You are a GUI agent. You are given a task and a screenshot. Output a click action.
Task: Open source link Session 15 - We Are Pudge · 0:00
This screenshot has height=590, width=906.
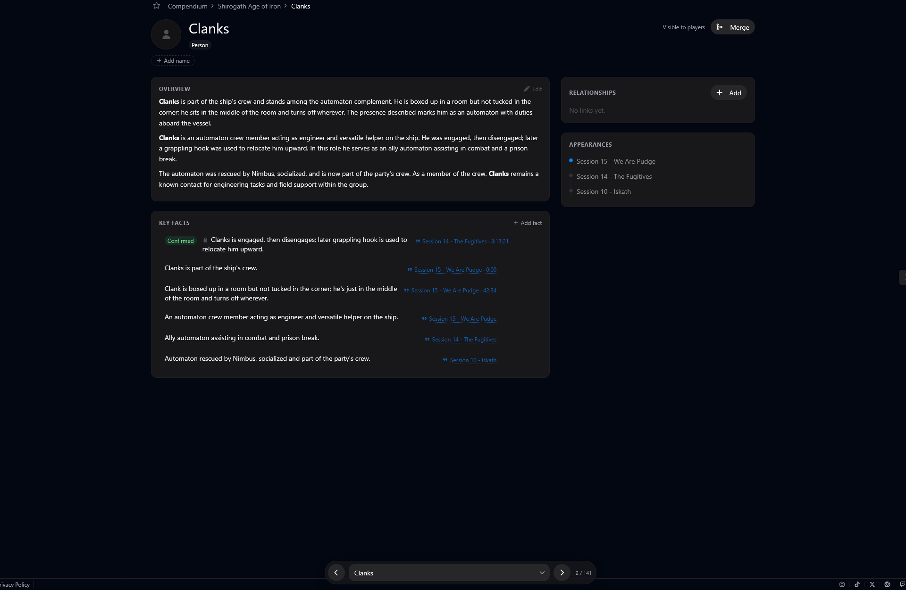click(x=455, y=270)
